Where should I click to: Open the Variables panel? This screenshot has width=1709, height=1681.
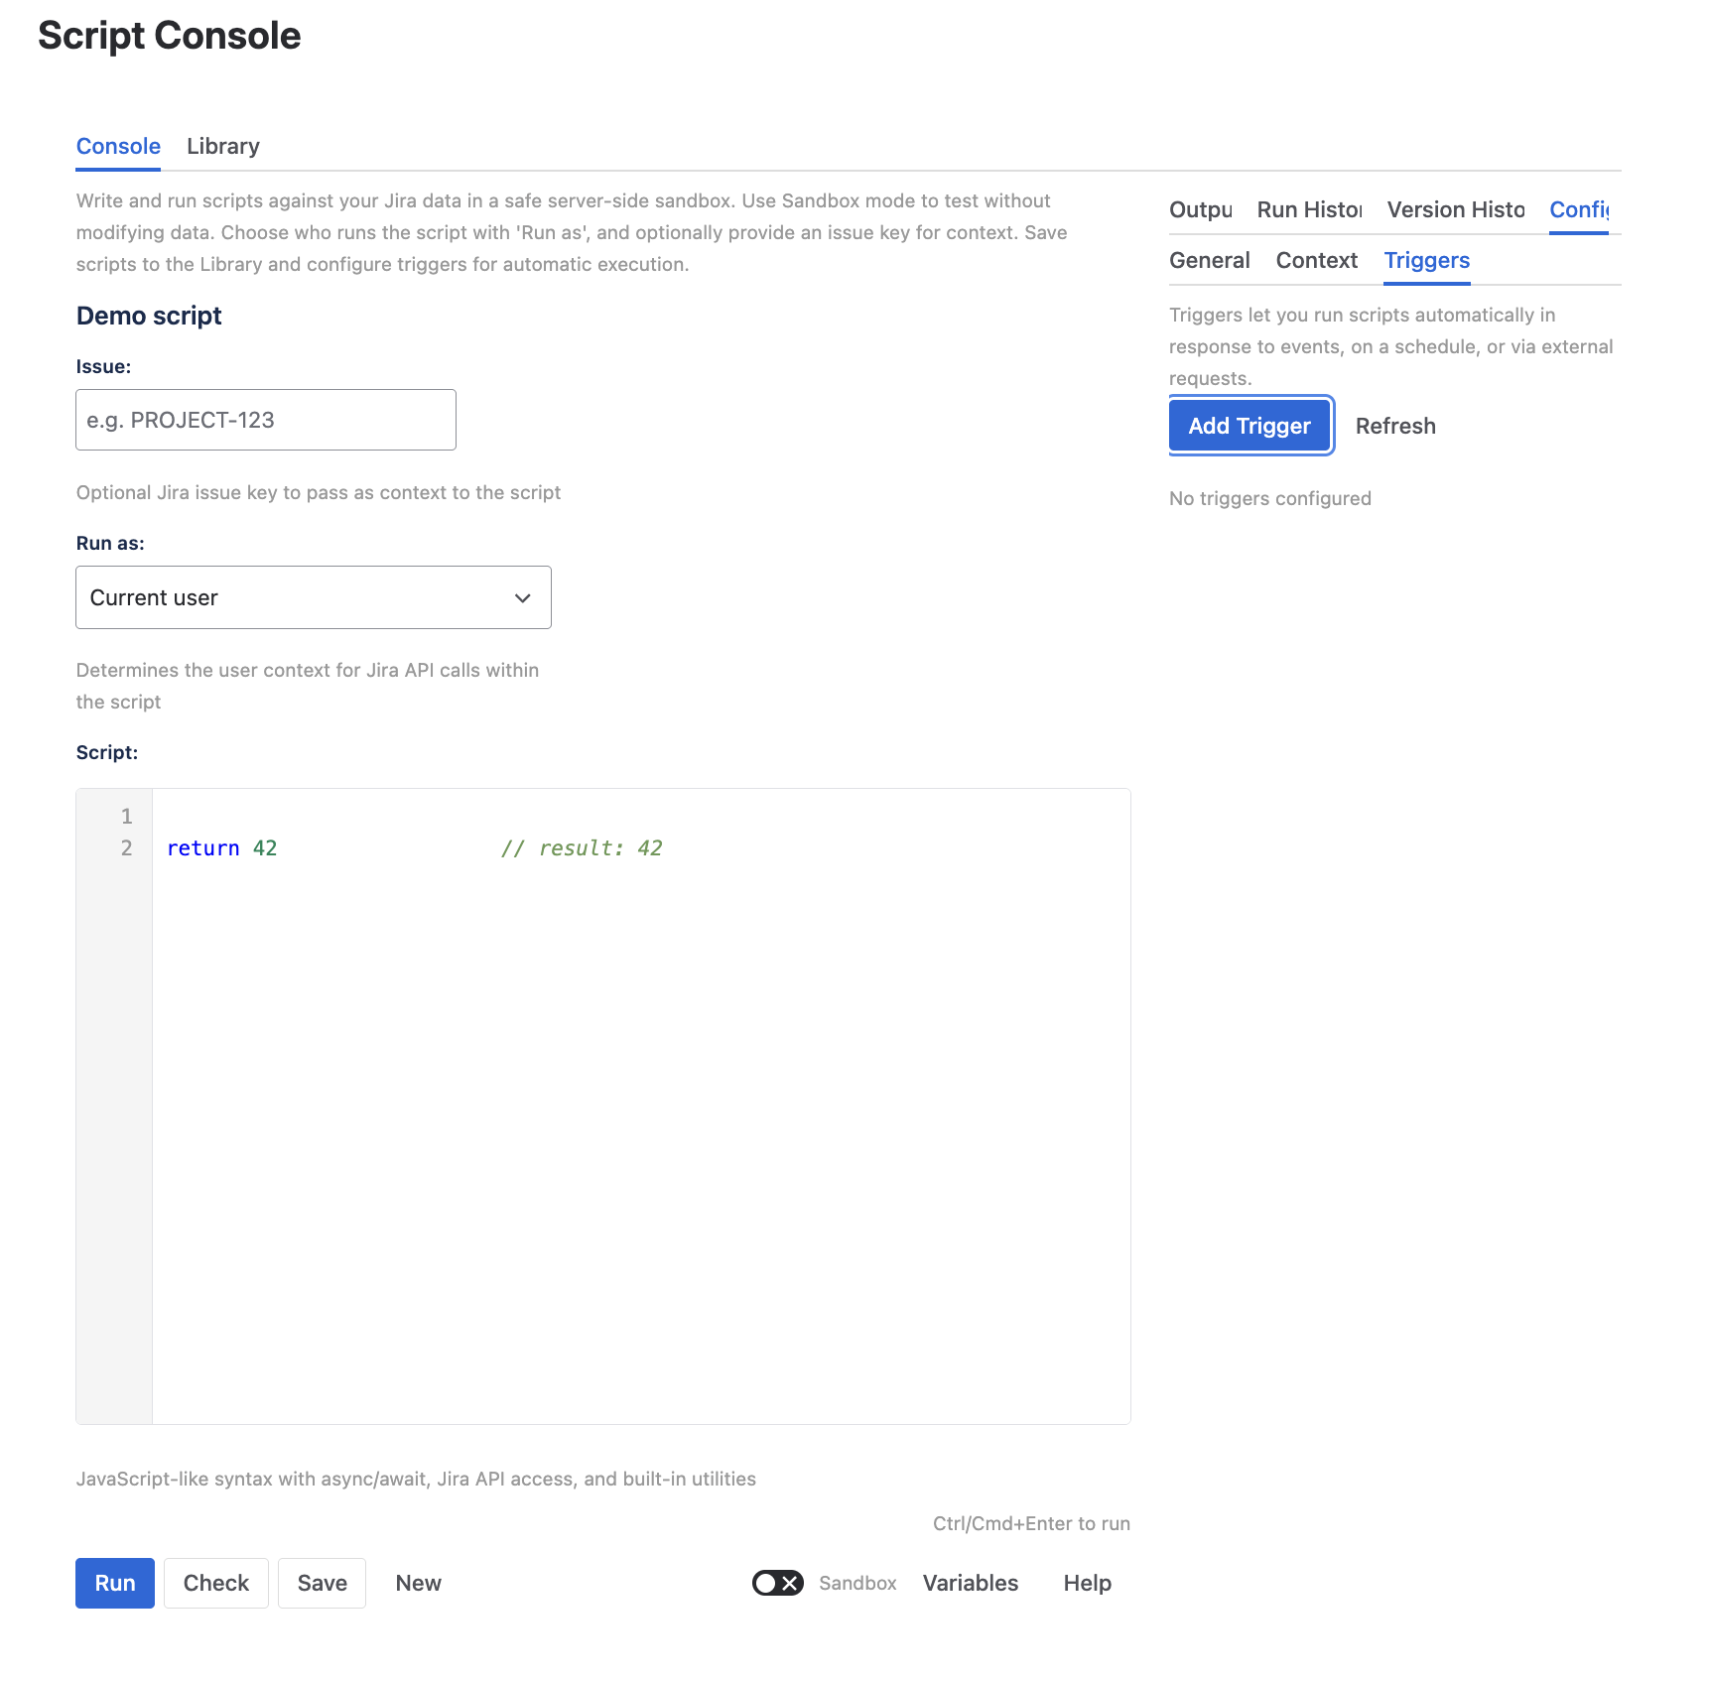tap(970, 1583)
